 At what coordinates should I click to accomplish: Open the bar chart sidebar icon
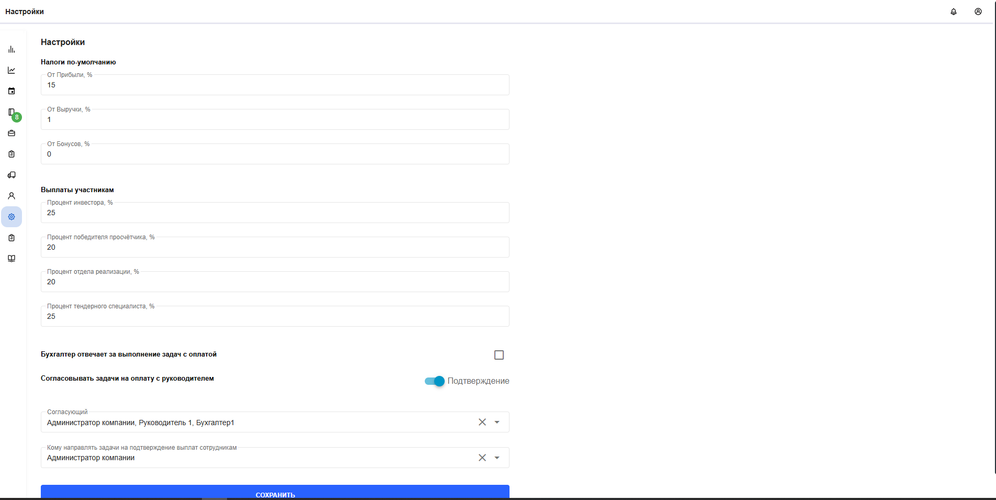coord(12,49)
